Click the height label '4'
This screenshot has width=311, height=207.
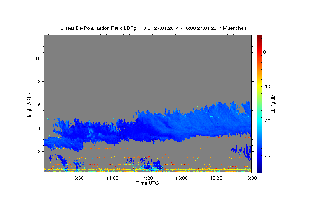(39, 128)
